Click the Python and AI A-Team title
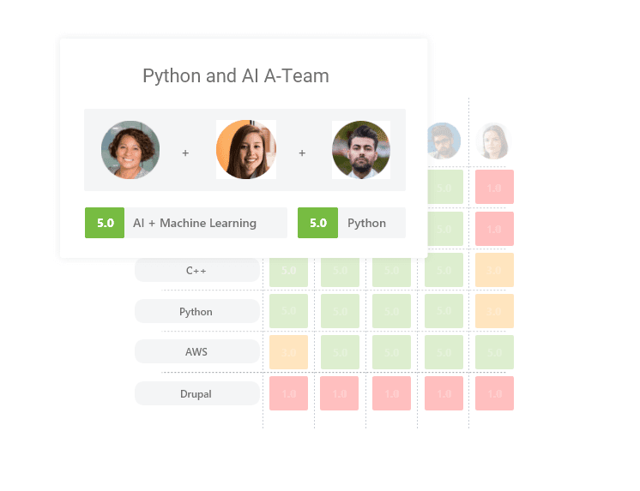Screen dimensions: 640x491 coord(236,76)
